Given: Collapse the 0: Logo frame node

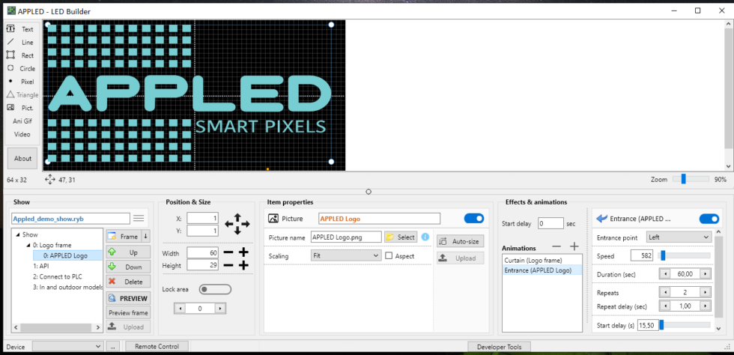Looking at the screenshot, I should click(28, 245).
